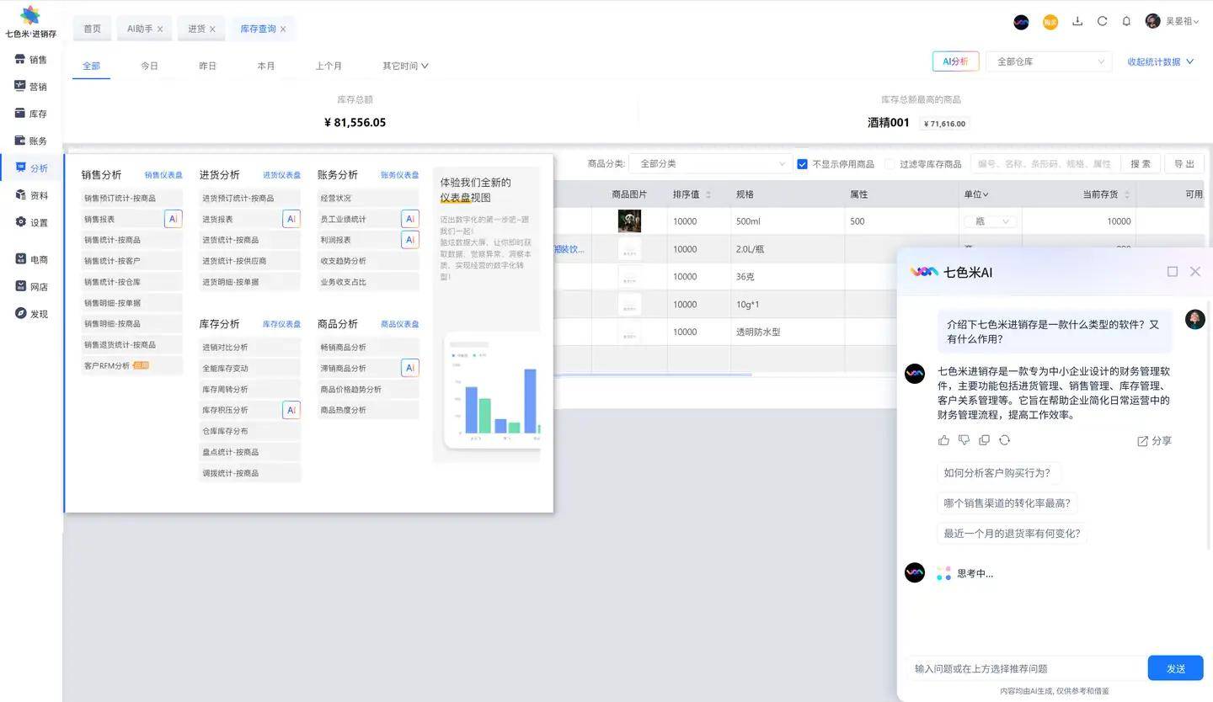The height and width of the screenshot is (702, 1213).
Task: Enable 过滤零库存商品 checkbox
Action: [890, 164]
